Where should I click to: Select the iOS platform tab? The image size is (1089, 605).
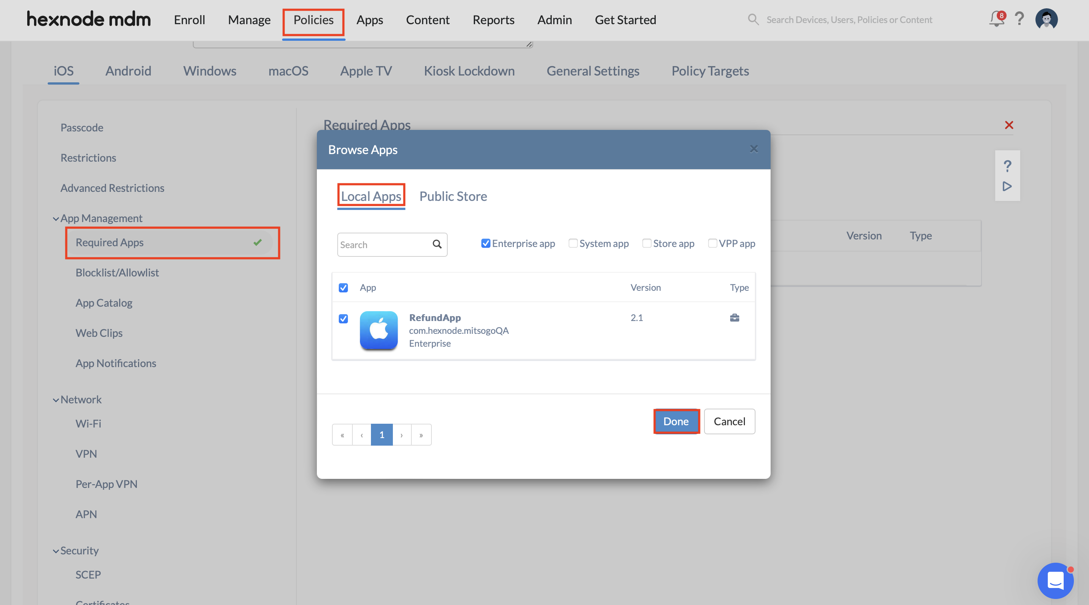tap(64, 71)
